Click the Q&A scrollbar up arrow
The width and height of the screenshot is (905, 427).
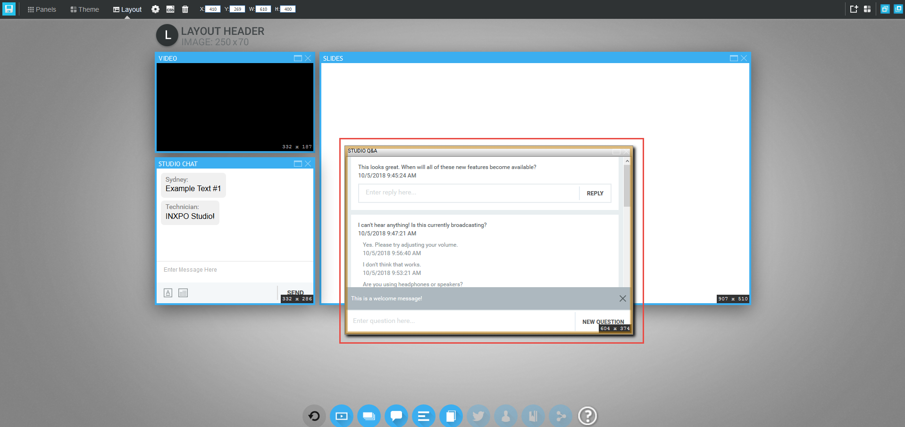click(627, 161)
